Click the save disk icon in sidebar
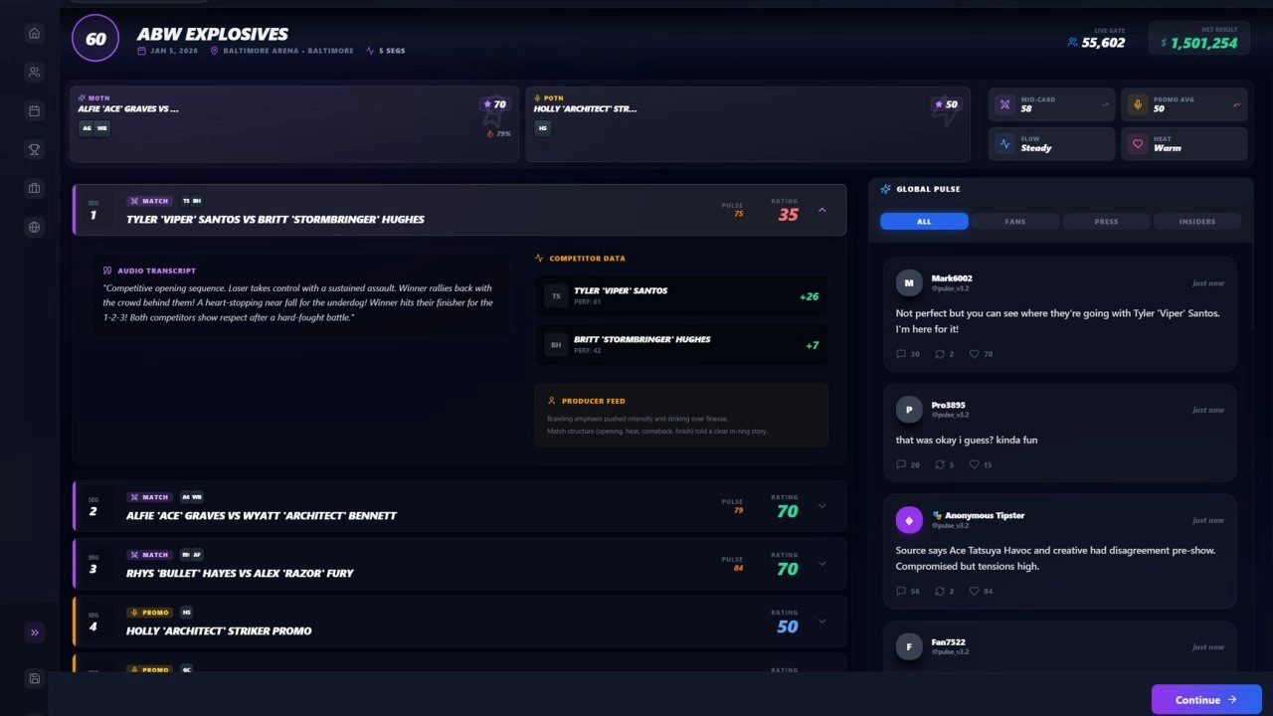The width and height of the screenshot is (1273, 716). tap(35, 679)
